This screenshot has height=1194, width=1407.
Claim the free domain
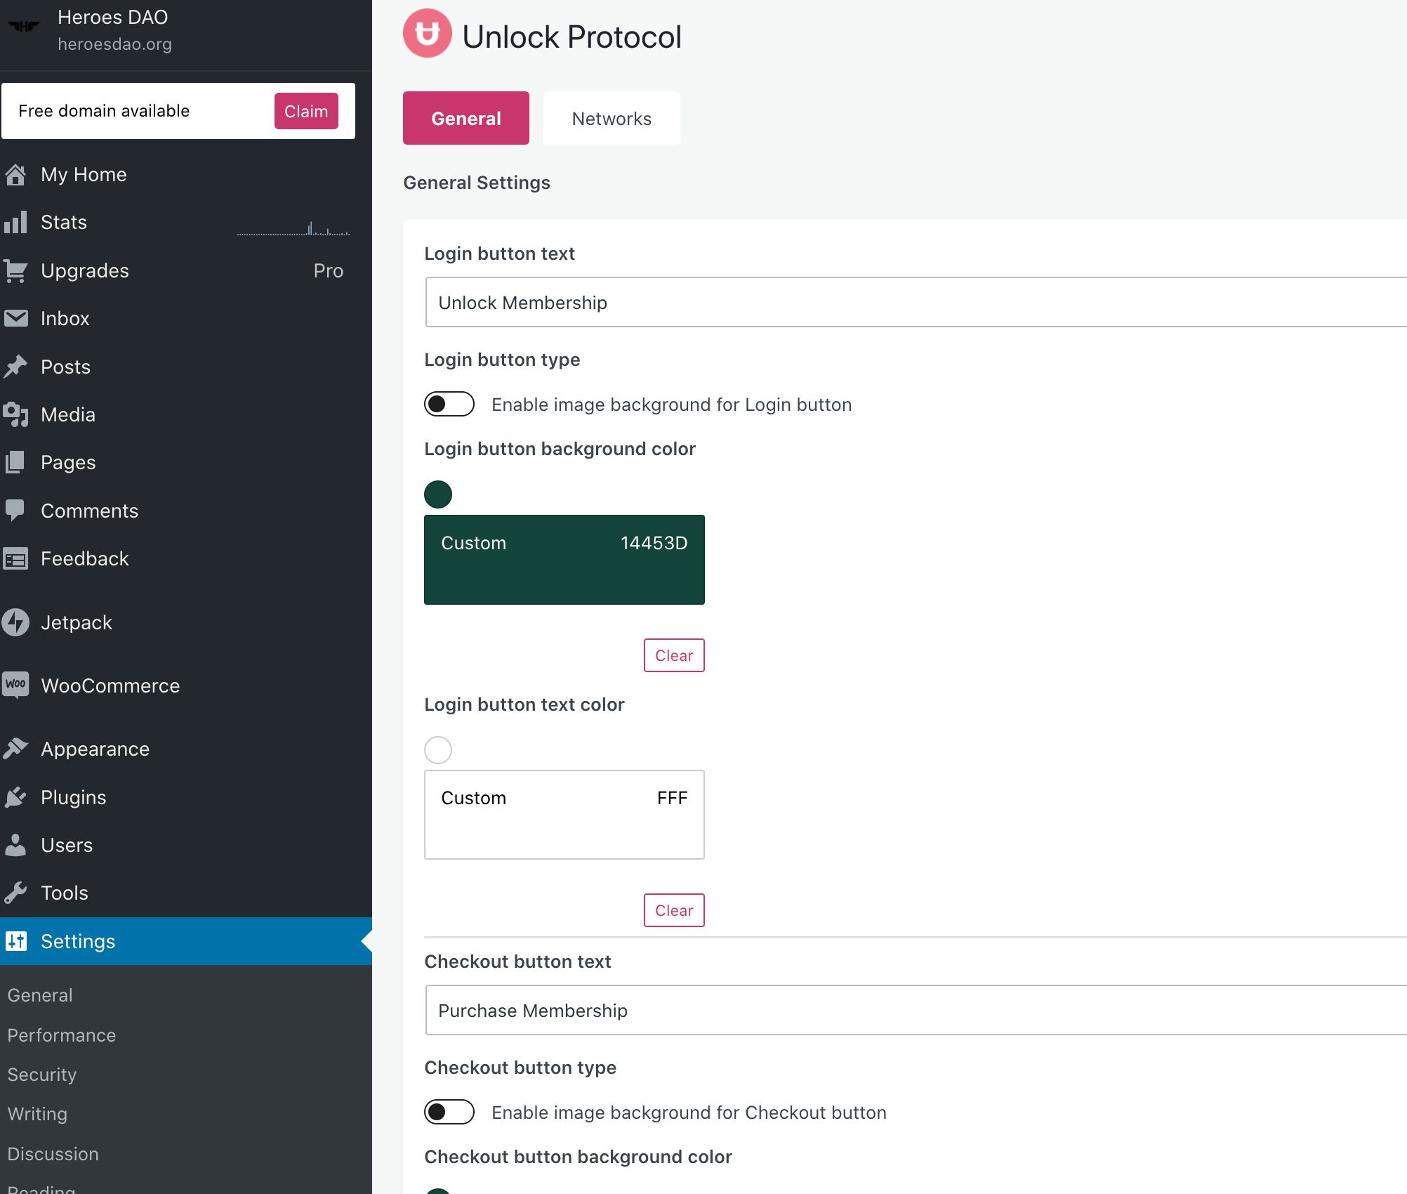[306, 111]
